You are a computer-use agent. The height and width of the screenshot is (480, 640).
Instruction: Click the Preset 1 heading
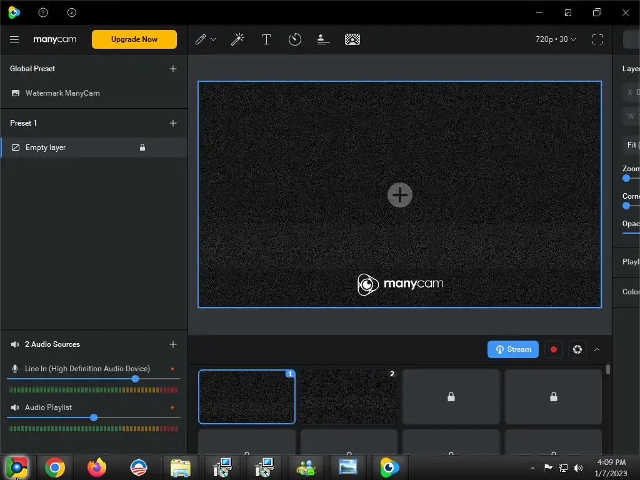(23, 123)
